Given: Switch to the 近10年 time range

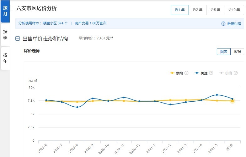Looking at the screenshot, I should click(x=234, y=10).
